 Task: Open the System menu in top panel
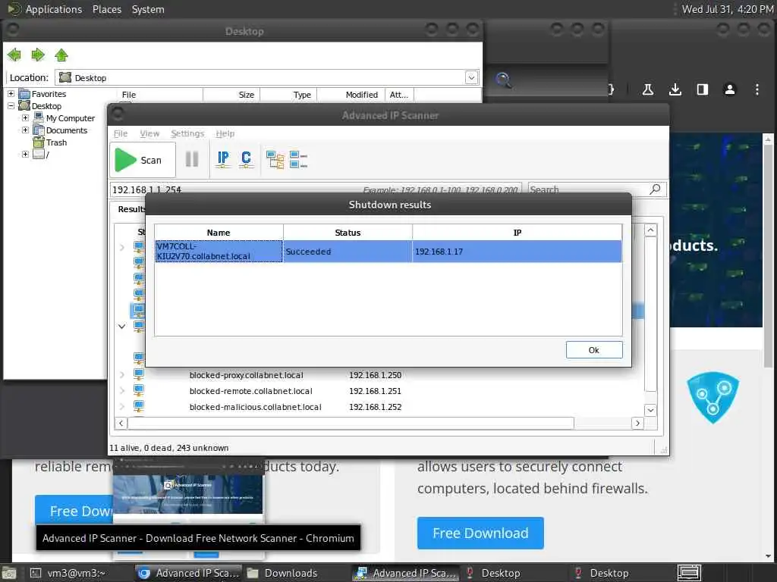148,9
